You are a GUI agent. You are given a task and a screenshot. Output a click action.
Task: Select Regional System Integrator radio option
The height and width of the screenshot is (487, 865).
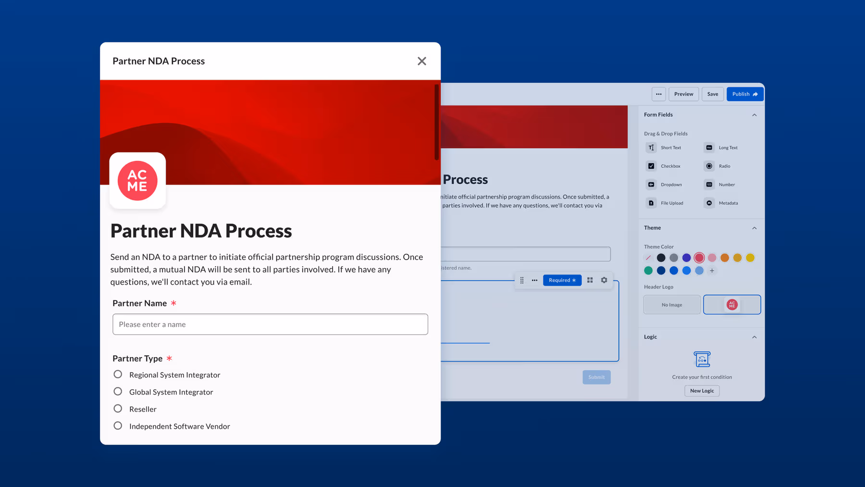pos(118,375)
